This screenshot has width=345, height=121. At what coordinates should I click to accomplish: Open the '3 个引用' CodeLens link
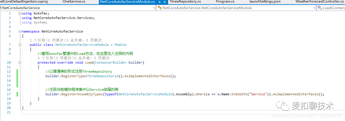pyautogui.click(x=38, y=40)
